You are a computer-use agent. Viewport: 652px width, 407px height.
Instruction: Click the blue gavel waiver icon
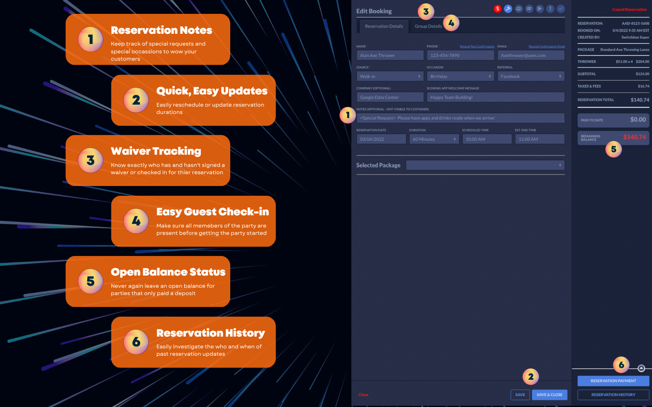(508, 9)
